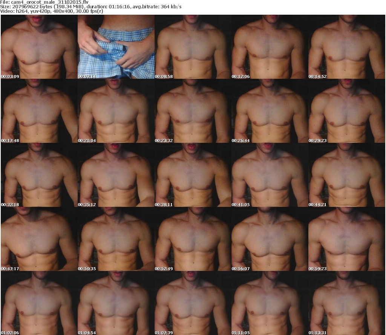This screenshot has height=335, width=386.
Task: Select the thumbnail stamped 00:07:14
Action: (x=116, y=47)
